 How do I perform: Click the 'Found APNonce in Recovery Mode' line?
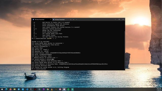coord(70,64)
